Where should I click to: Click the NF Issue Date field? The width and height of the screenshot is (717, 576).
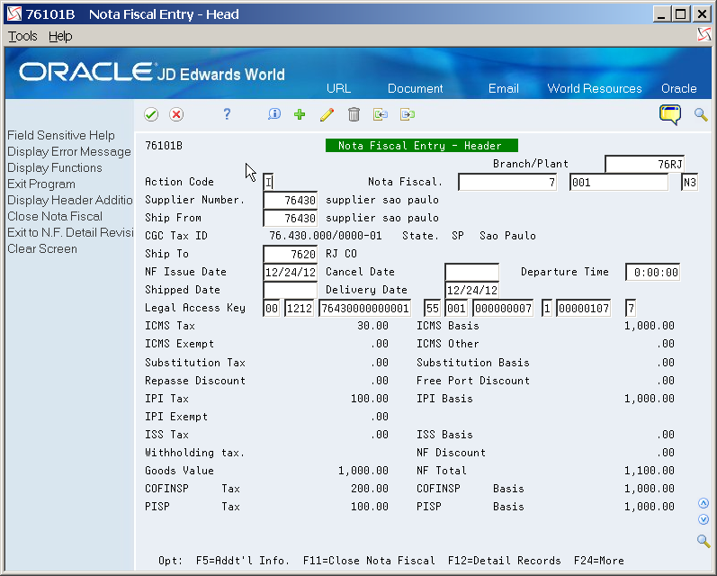pyautogui.click(x=291, y=272)
